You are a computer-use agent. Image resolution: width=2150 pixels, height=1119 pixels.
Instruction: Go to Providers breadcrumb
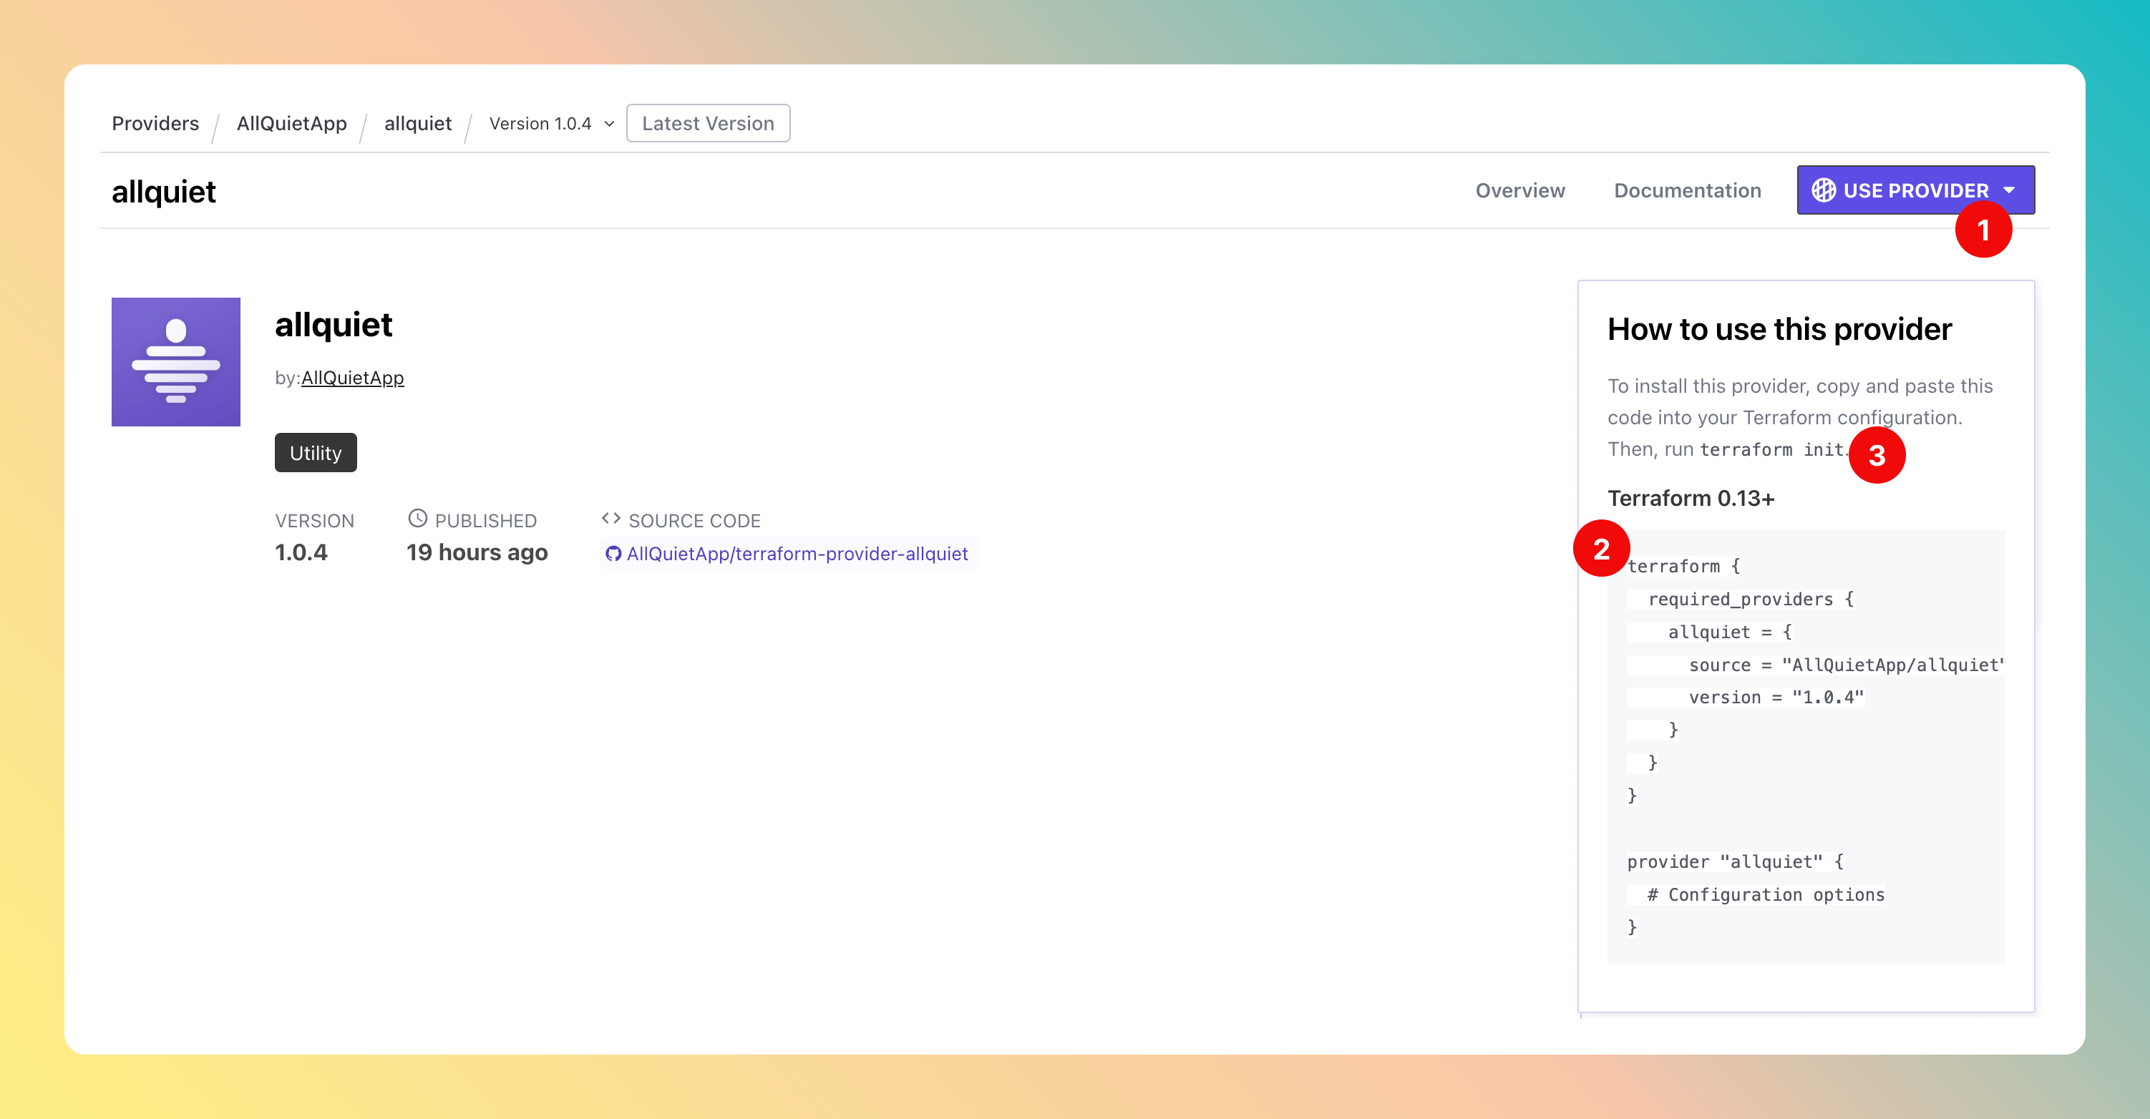(155, 124)
